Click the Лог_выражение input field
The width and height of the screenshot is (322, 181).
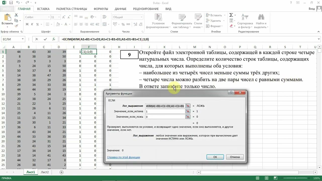165,106
